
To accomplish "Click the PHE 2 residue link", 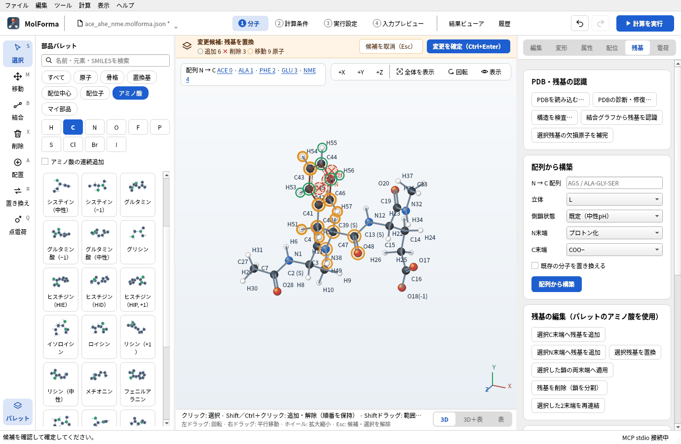I will coord(267,71).
